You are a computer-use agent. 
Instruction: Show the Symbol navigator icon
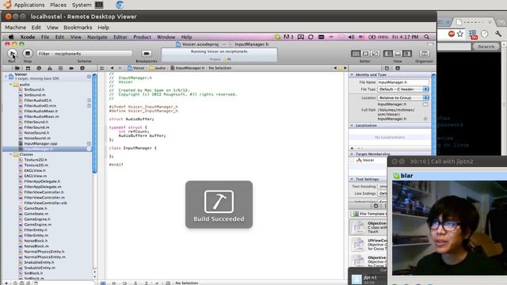click(29, 68)
